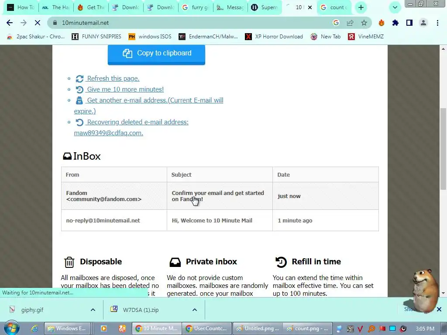Click the page vertical scrollbar thumb
Screen dimensions: 447x335
pyautogui.click(x=443, y=149)
